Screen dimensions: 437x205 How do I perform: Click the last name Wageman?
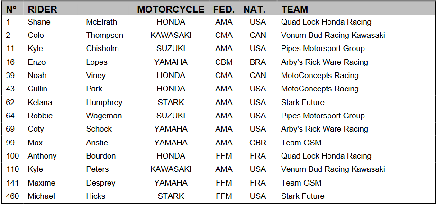tap(104, 116)
